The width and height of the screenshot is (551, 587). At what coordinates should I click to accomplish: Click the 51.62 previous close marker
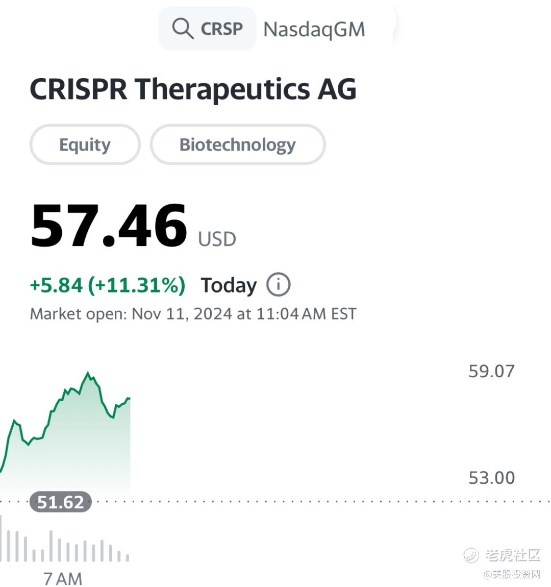pos(60,502)
